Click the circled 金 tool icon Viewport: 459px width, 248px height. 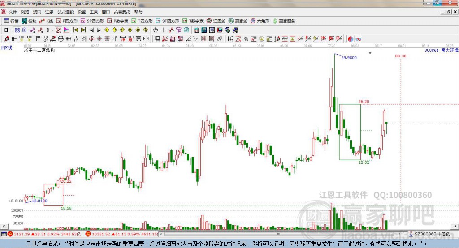click(x=261, y=38)
